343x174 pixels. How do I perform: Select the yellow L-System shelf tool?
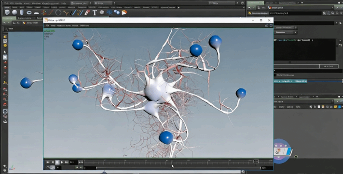point(66,12)
